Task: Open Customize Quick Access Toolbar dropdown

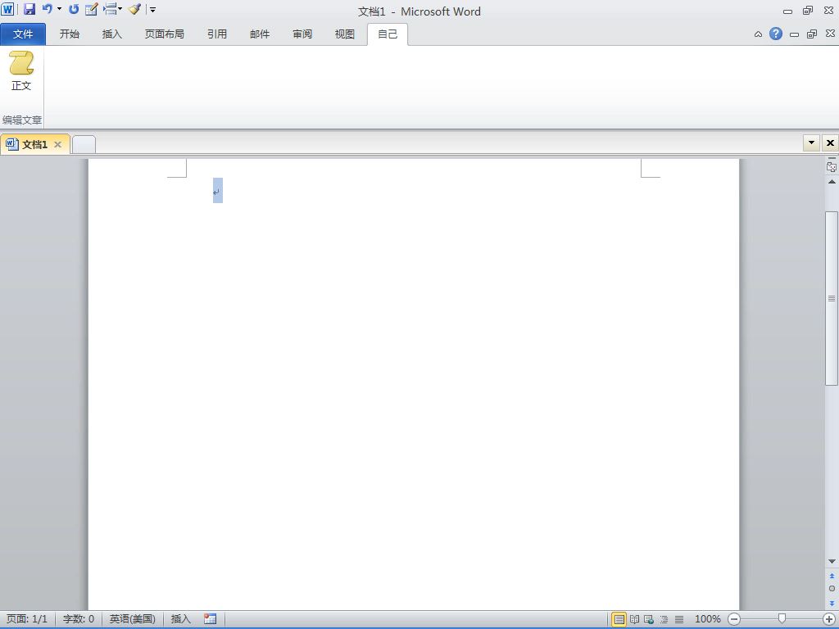Action: [152, 10]
